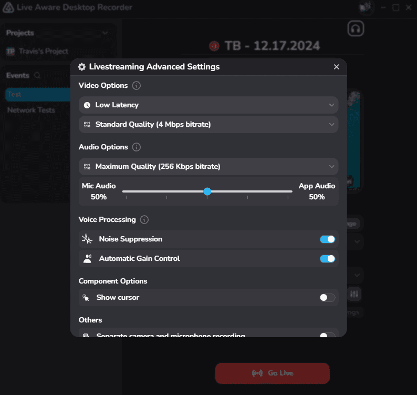Click the clock icon beside Low Latency
The image size is (417, 395).
pos(87,105)
